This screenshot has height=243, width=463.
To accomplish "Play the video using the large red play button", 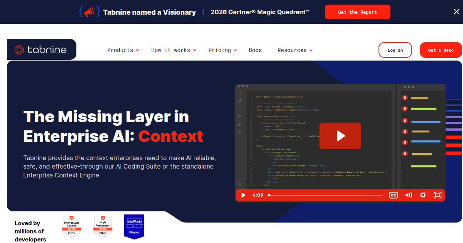I will pyautogui.click(x=340, y=136).
